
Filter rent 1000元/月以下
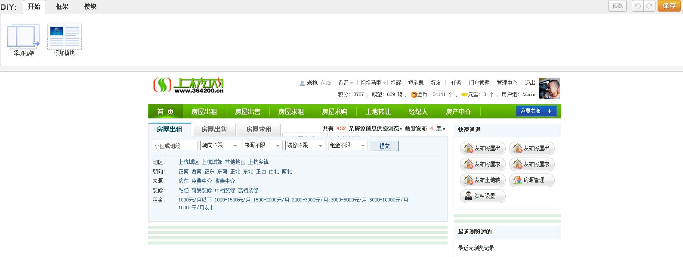coord(195,200)
